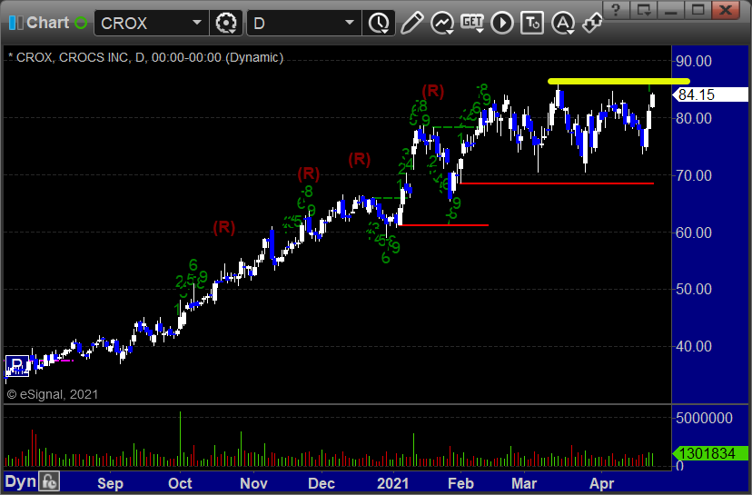Click the (R) marker near the 60 level

pyautogui.click(x=224, y=227)
